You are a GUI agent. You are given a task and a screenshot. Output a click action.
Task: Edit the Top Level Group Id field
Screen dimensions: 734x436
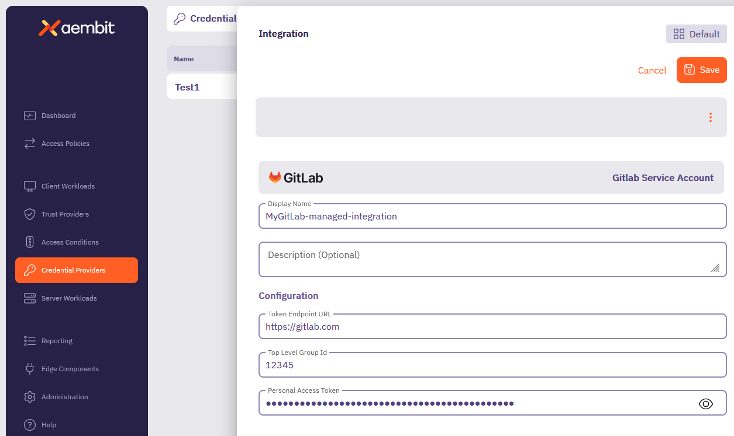point(492,365)
